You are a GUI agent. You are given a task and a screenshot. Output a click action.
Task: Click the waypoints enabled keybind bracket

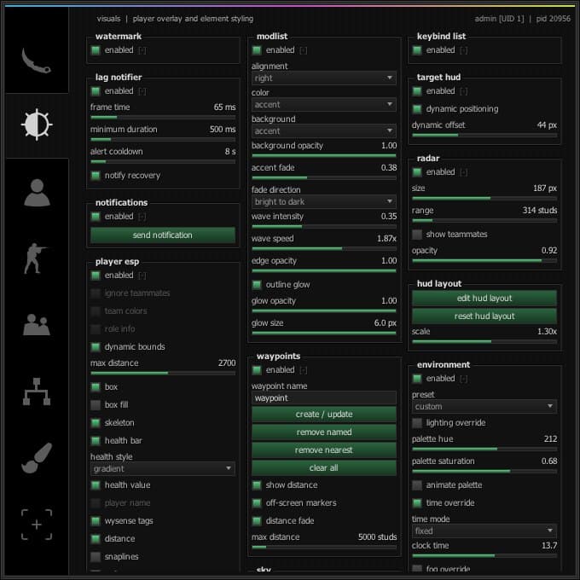(304, 370)
